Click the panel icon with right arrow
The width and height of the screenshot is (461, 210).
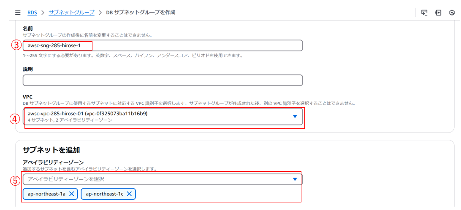pyautogui.click(x=438, y=13)
